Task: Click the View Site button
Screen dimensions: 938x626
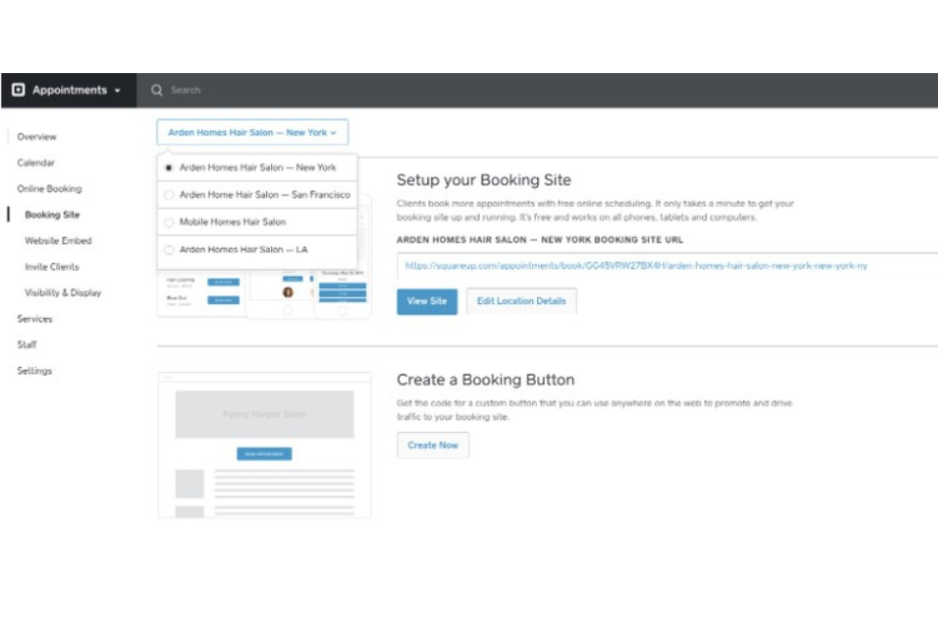Action: [427, 301]
